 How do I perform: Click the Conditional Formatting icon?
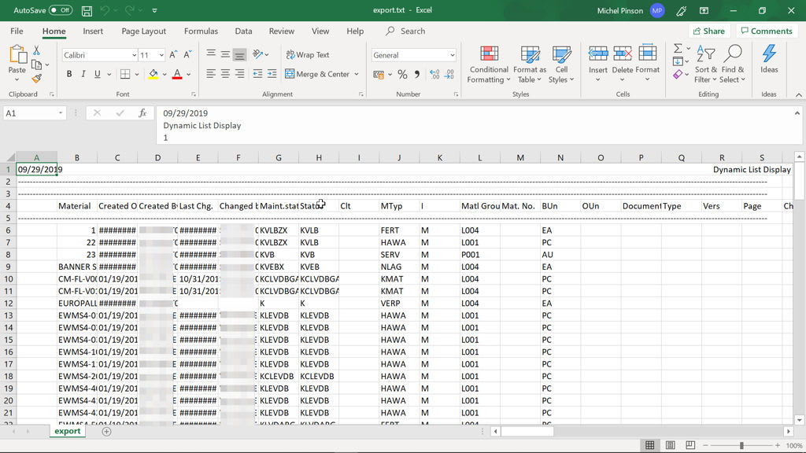click(489, 64)
